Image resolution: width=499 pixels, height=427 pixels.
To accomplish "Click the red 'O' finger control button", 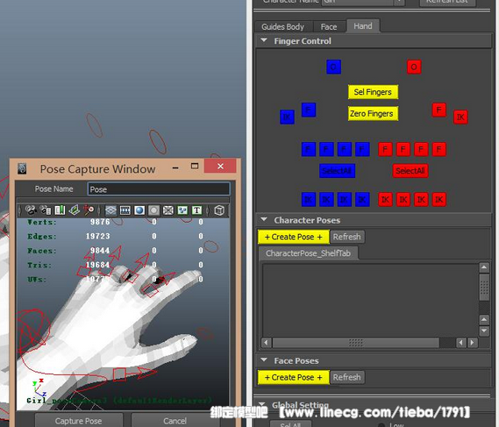I will click(x=414, y=67).
